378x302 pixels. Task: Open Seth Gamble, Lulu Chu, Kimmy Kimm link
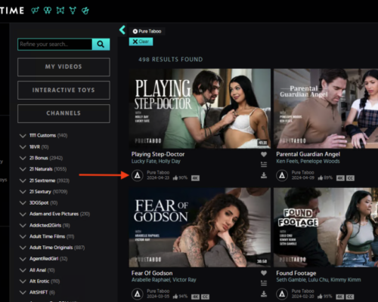click(x=318, y=280)
